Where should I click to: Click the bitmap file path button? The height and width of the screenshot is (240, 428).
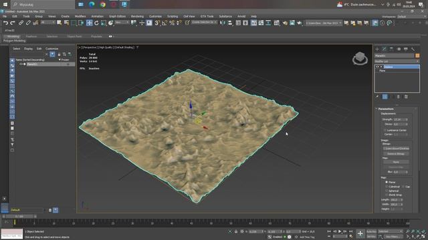coord(396,149)
